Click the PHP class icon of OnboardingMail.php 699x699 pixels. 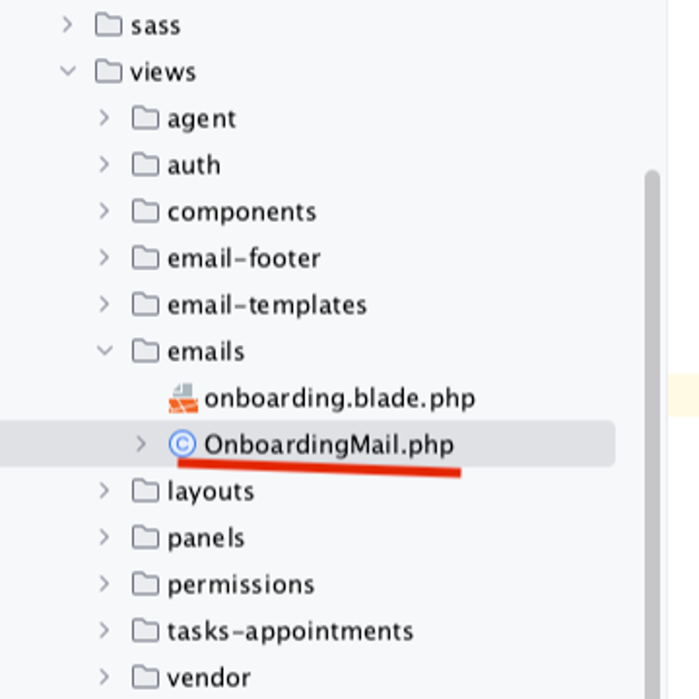click(x=183, y=444)
